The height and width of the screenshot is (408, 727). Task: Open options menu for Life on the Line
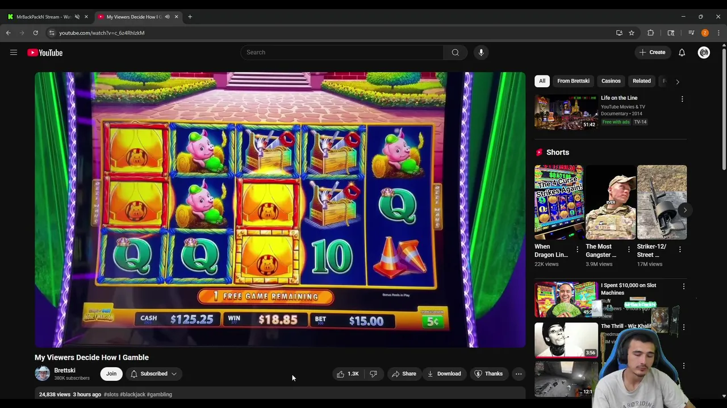click(682, 99)
